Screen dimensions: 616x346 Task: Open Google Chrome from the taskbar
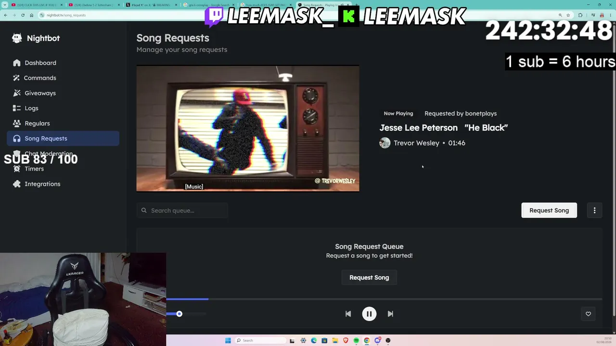pyautogui.click(x=367, y=341)
